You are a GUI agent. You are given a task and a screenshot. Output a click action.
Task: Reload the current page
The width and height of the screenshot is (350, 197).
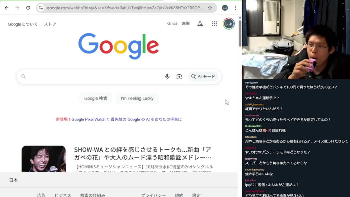tap(28, 8)
